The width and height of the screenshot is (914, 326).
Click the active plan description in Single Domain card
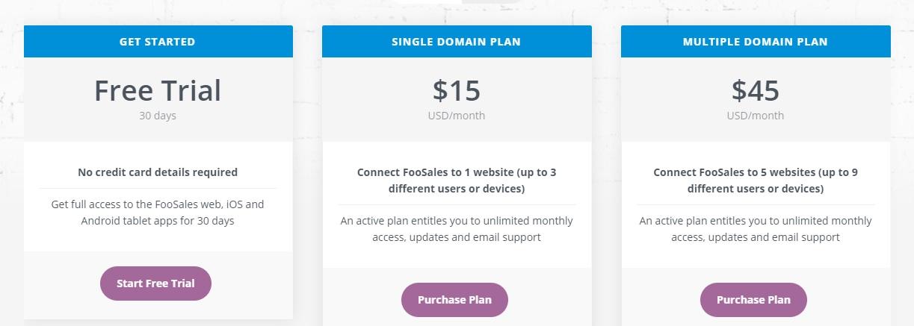[x=457, y=229]
